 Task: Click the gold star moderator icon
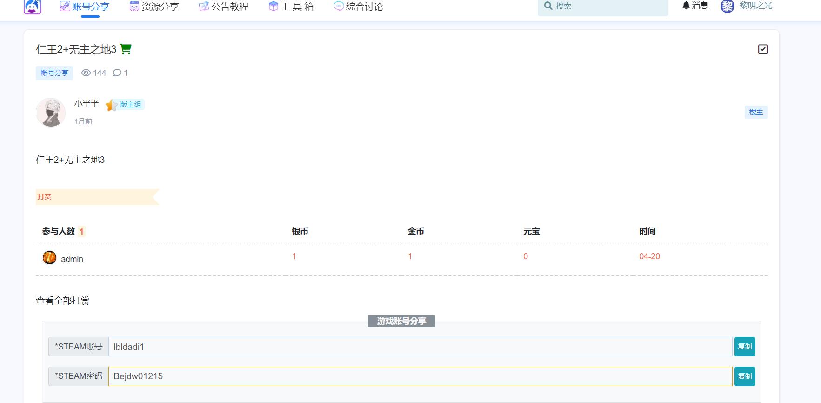click(x=111, y=105)
